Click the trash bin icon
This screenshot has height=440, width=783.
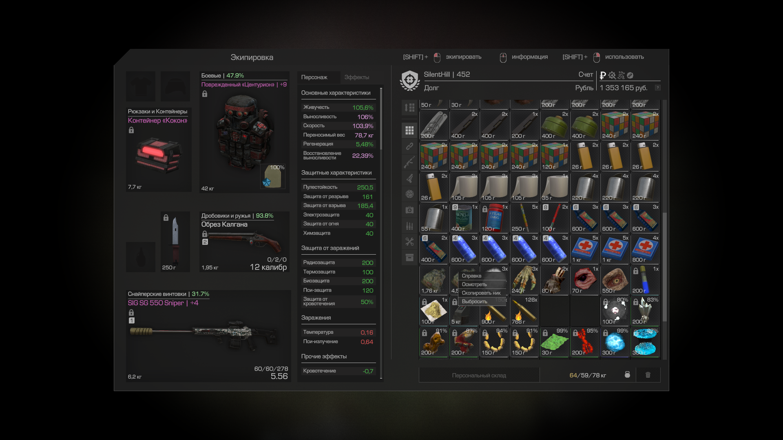648,375
